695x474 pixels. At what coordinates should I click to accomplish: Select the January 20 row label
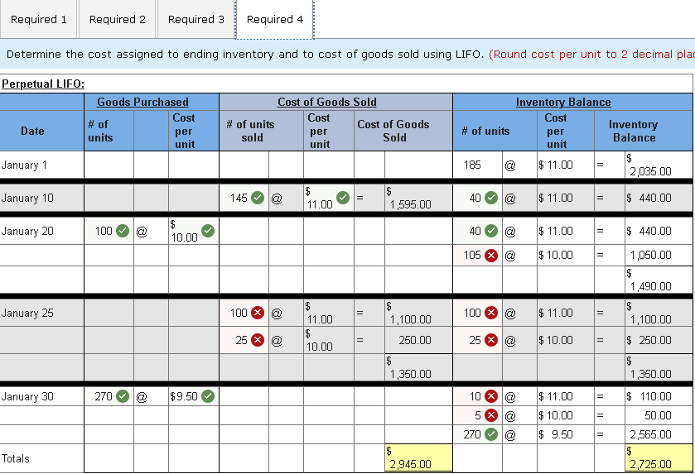pos(27,231)
